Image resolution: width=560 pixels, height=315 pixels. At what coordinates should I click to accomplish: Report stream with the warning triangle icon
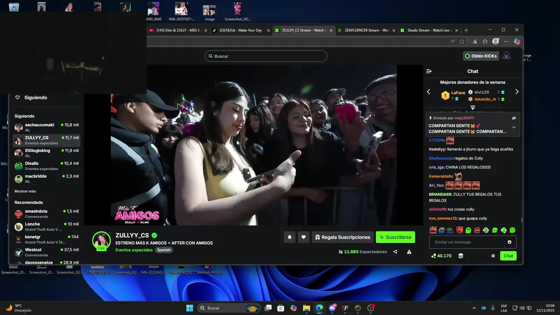[x=409, y=252]
